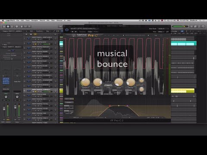
Task: Click the small Auto Gain knob
Action: (x=141, y=80)
